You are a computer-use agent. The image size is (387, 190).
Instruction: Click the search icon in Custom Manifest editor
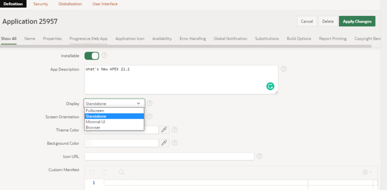coord(122,172)
